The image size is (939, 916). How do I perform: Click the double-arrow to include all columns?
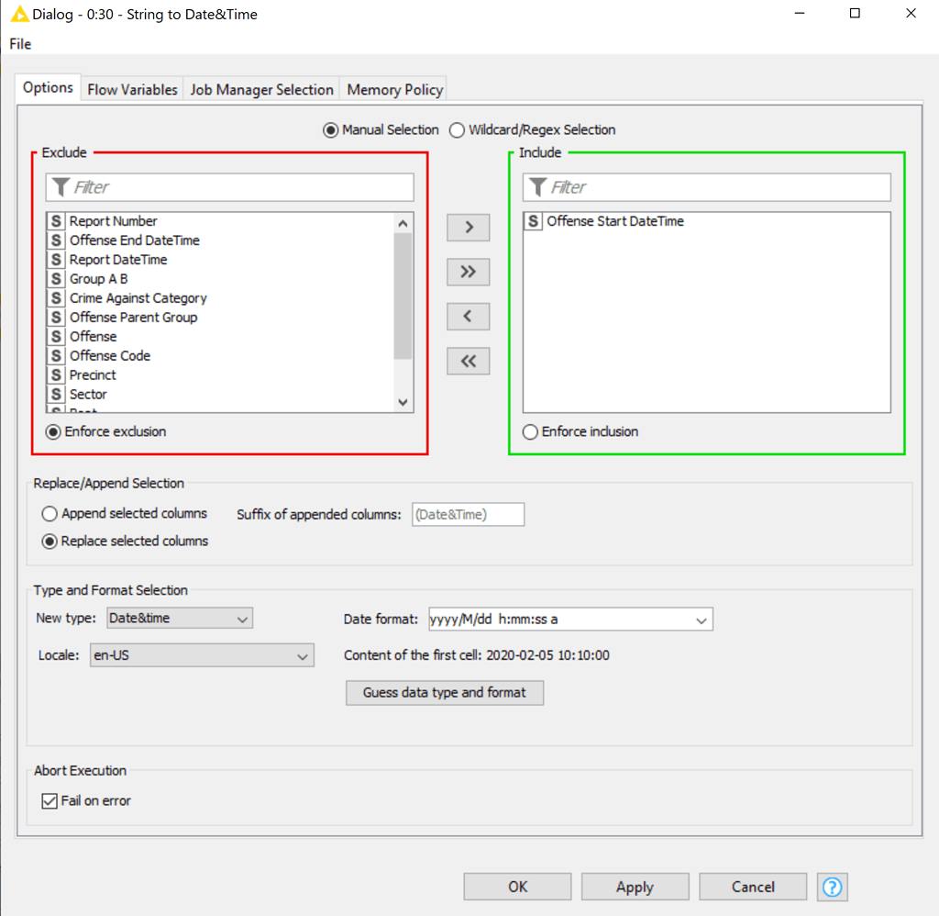(468, 272)
